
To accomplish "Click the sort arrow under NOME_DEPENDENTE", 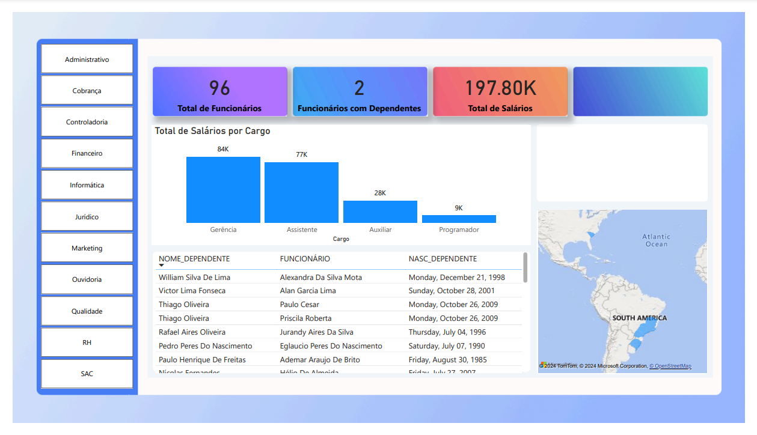I will (161, 266).
